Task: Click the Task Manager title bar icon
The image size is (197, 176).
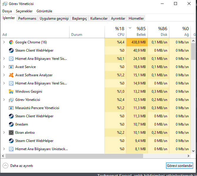Action: click(x=5, y=4)
